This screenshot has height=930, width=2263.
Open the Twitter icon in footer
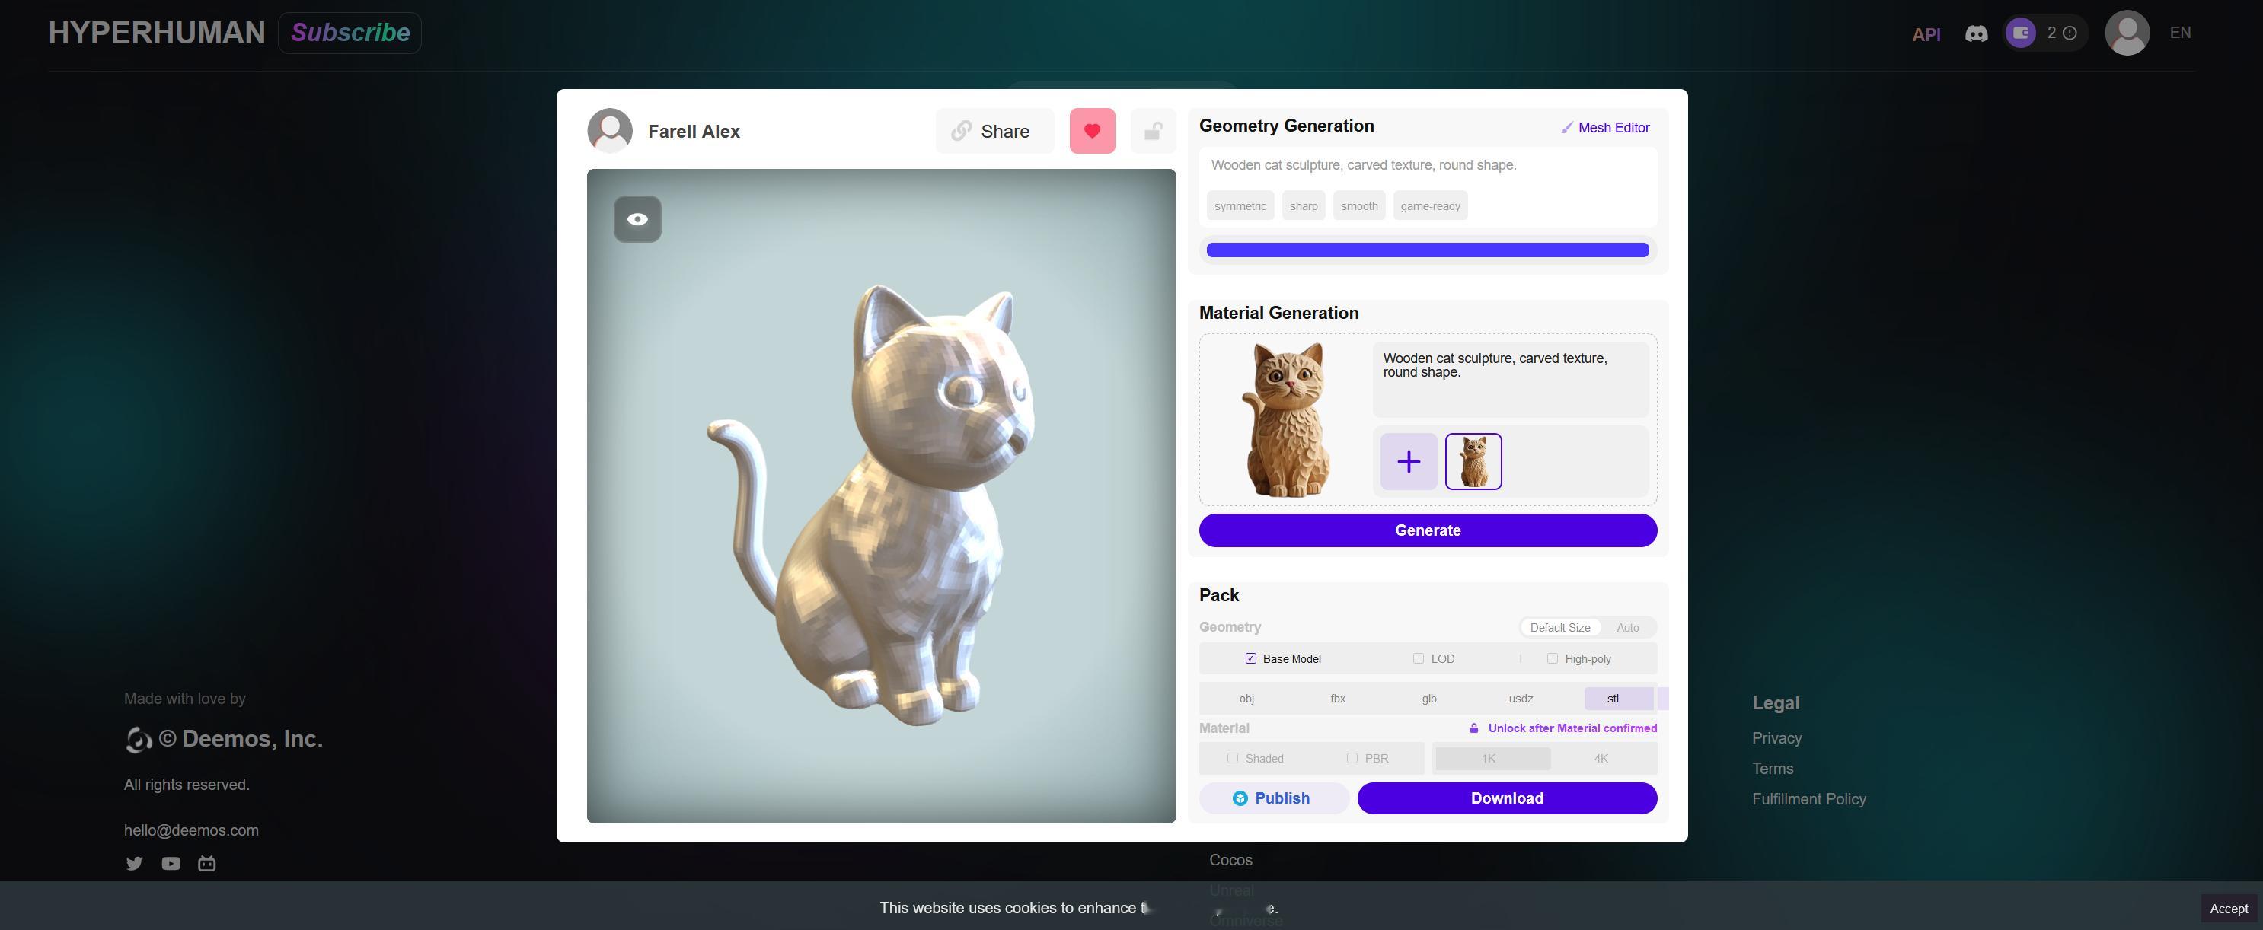click(x=135, y=863)
